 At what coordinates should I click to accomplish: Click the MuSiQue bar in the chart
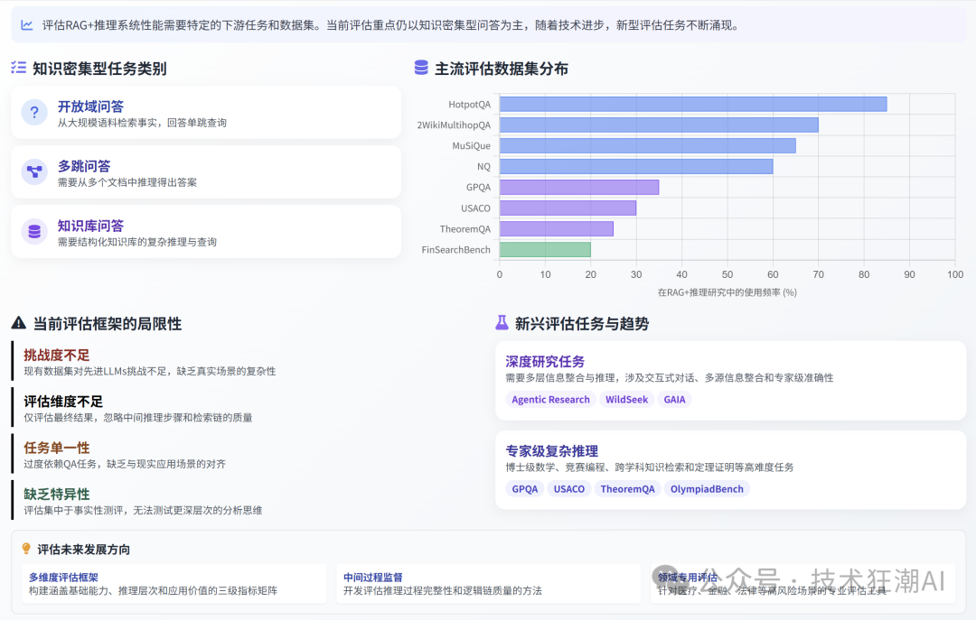(x=647, y=145)
